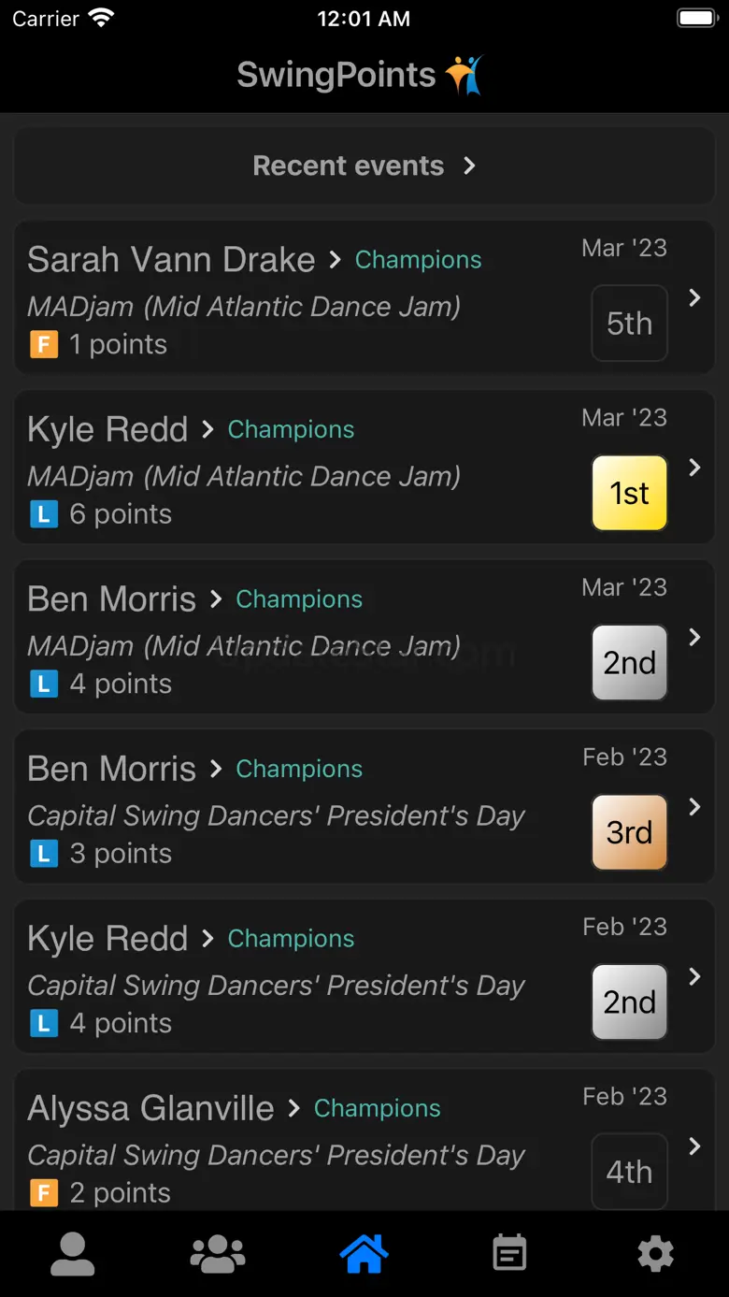Open the profile tab (person icon)

click(73, 1253)
